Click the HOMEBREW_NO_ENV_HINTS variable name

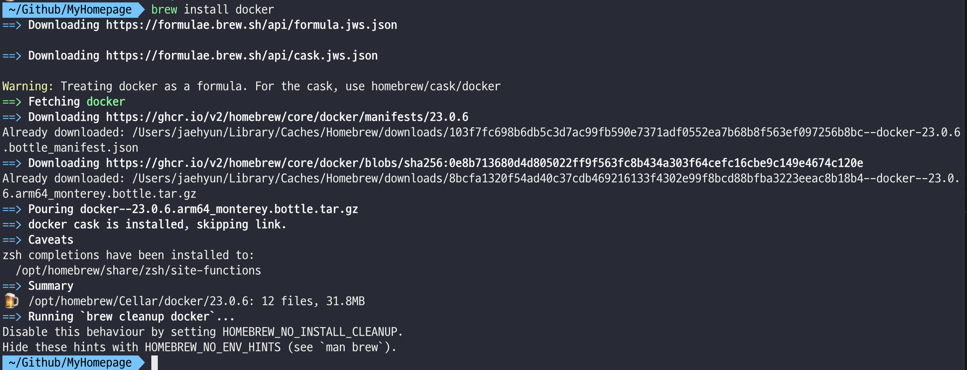pos(212,347)
